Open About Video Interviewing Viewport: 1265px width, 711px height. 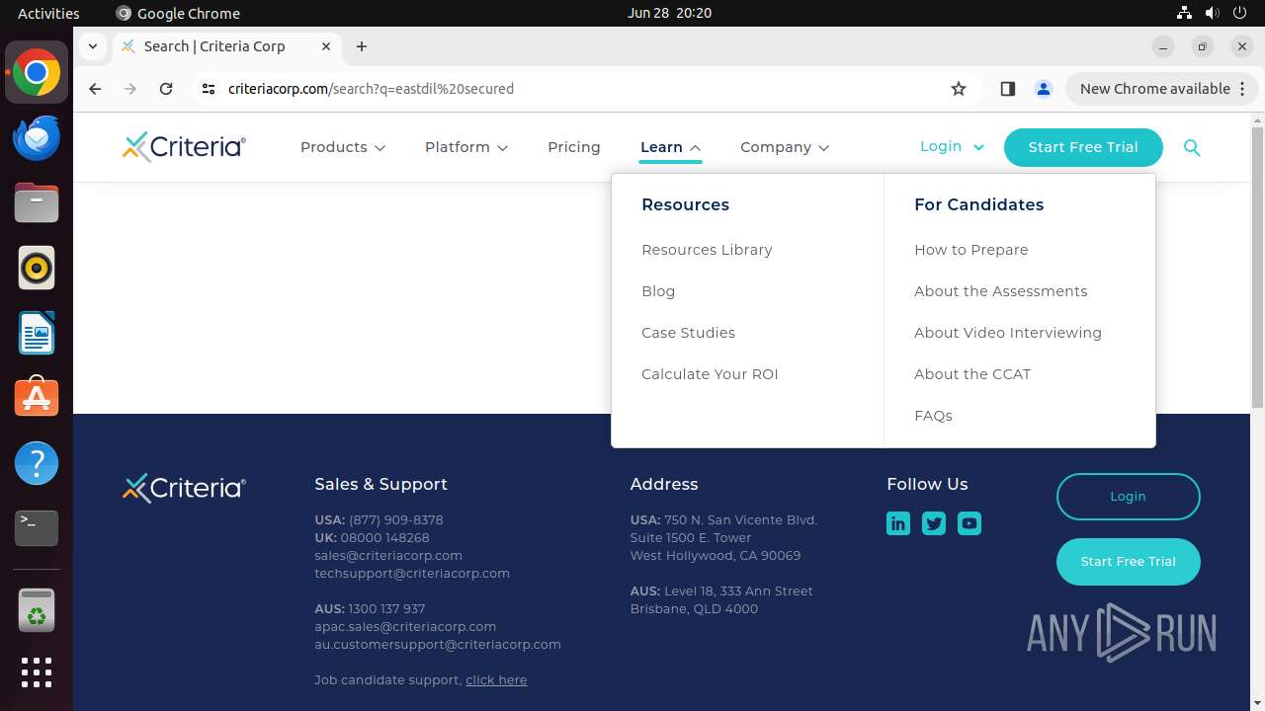[1008, 333]
